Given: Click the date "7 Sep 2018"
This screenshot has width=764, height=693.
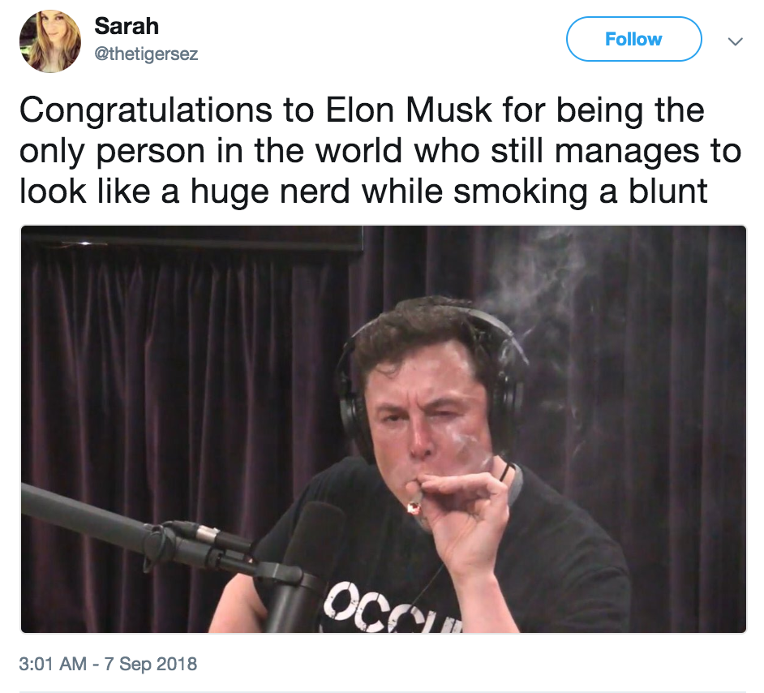Looking at the screenshot, I should coord(151,664).
